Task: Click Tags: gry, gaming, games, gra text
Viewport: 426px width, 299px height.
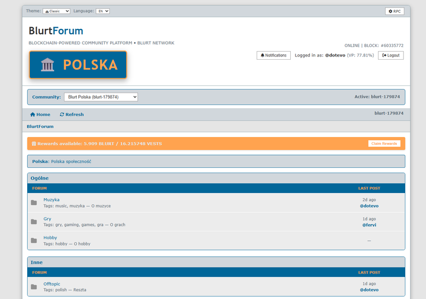Action: [84, 225]
